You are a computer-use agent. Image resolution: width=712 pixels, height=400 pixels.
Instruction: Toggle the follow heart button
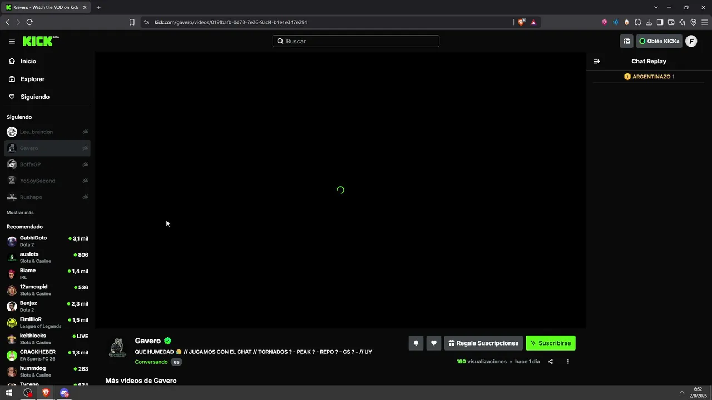pos(434,343)
